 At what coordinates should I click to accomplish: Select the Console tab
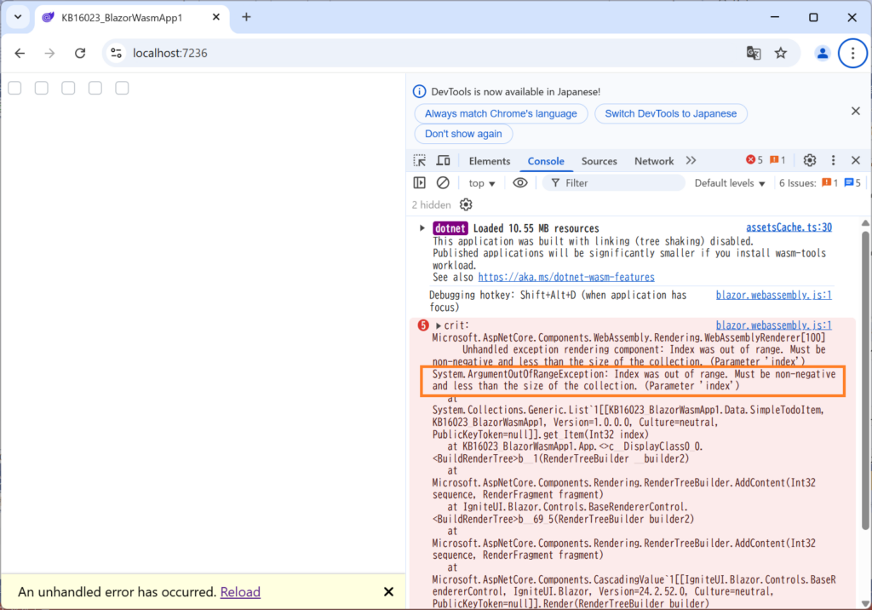546,161
